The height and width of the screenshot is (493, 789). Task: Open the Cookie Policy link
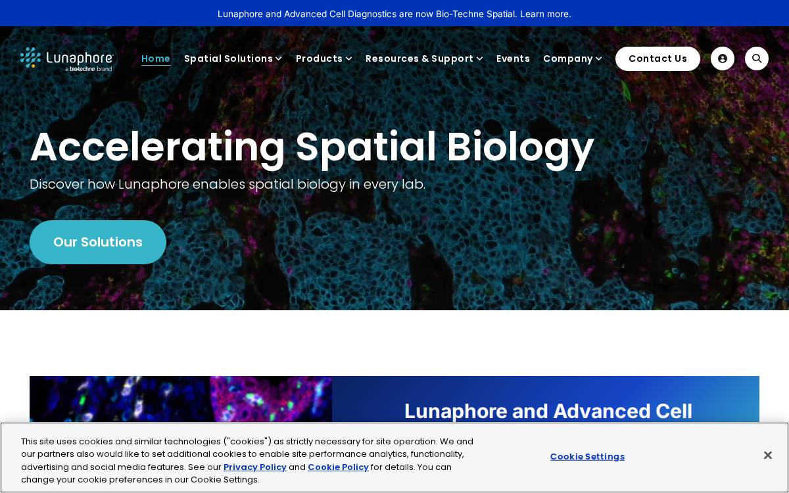(x=338, y=467)
